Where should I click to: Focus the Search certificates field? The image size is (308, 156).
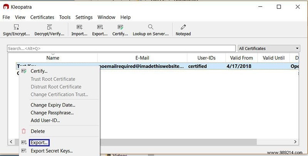tap(121, 48)
